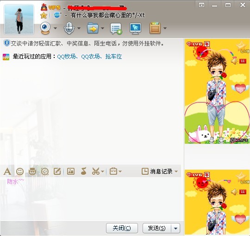Click the APP icon beside recent apps
Screen dimensions: 250x236
pos(6,57)
